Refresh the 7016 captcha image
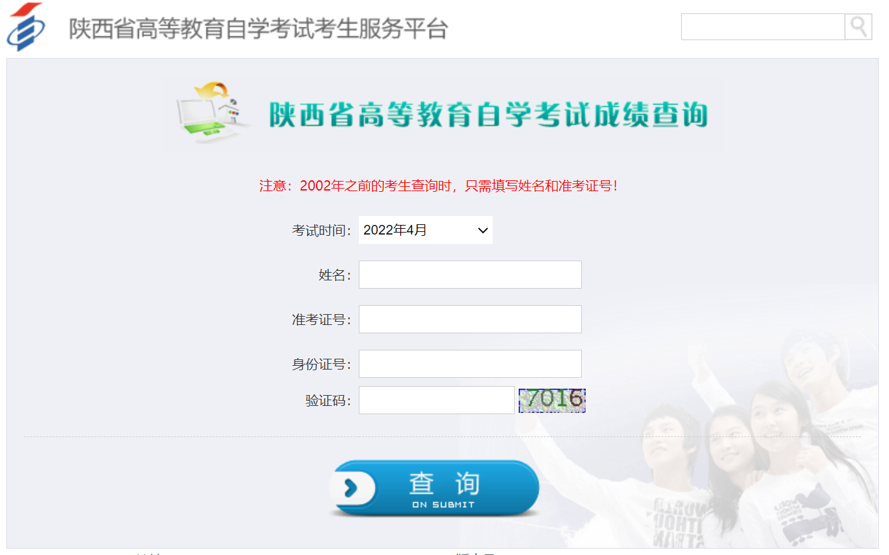889x555 pixels. pyautogui.click(x=552, y=400)
